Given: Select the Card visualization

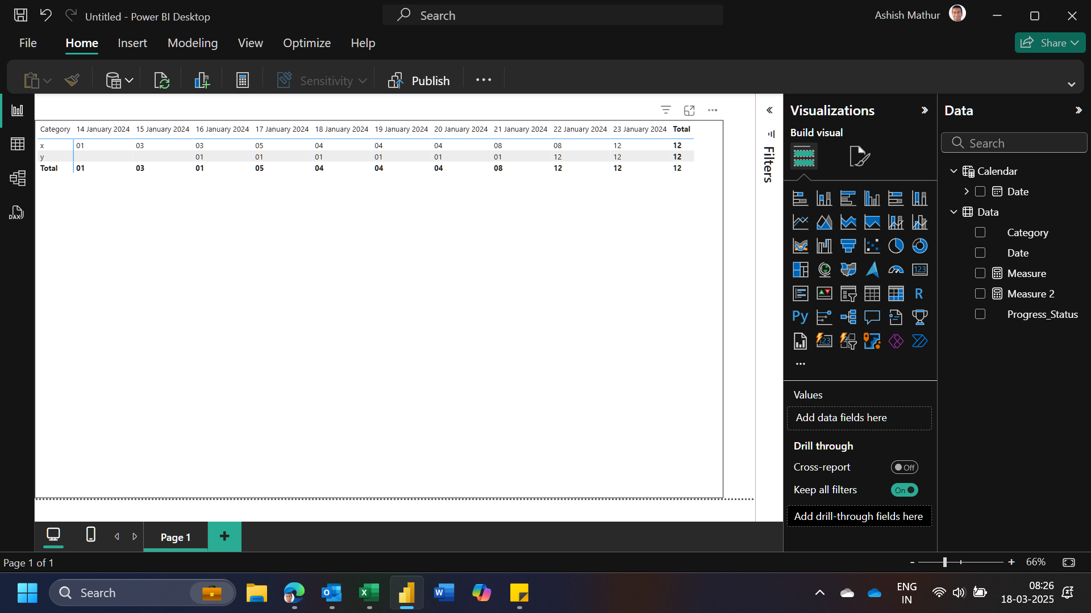Looking at the screenshot, I should (x=920, y=270).
